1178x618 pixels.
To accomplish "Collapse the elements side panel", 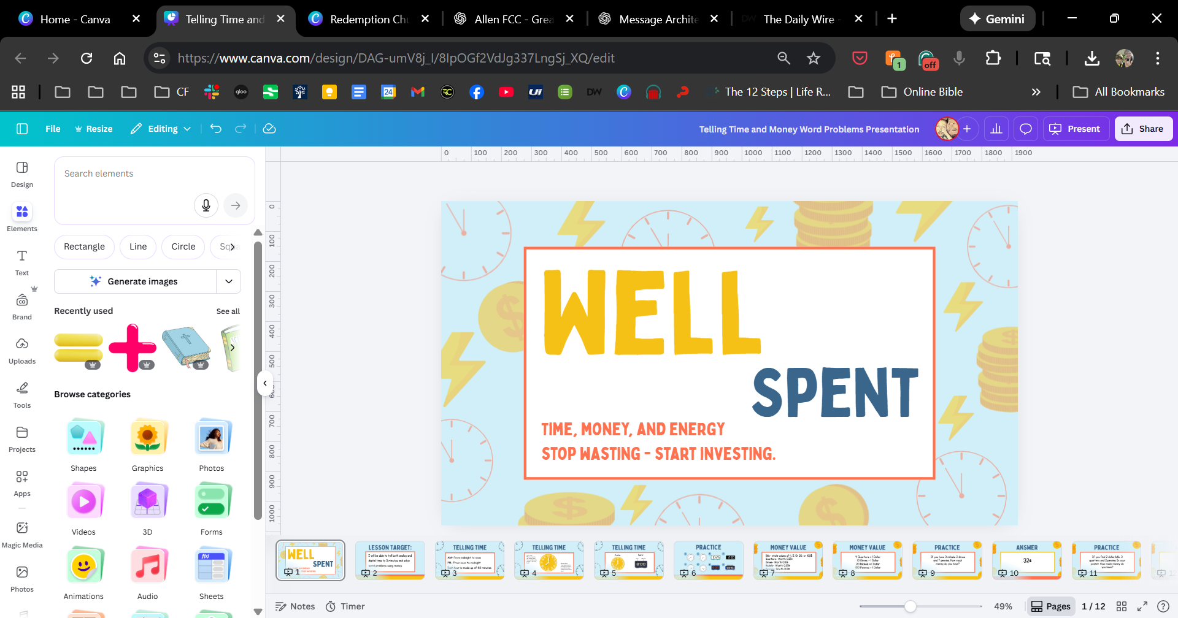I will point(265,383).
